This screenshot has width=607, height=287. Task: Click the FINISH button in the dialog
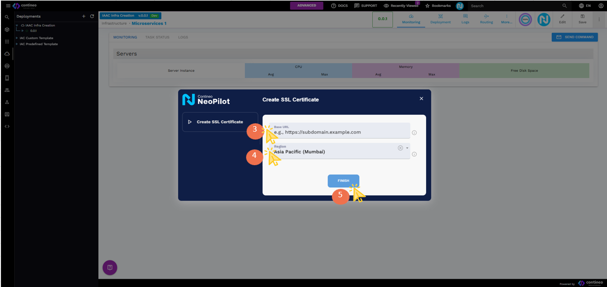(x=343, y=181)
